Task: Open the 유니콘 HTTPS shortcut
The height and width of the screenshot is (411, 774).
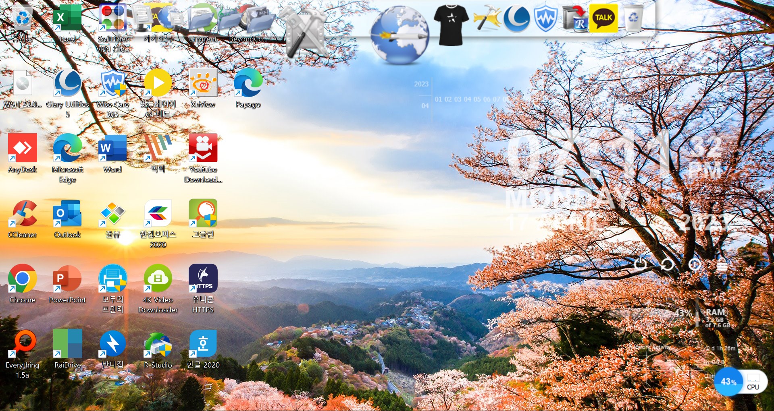Action: coord(203,289)
